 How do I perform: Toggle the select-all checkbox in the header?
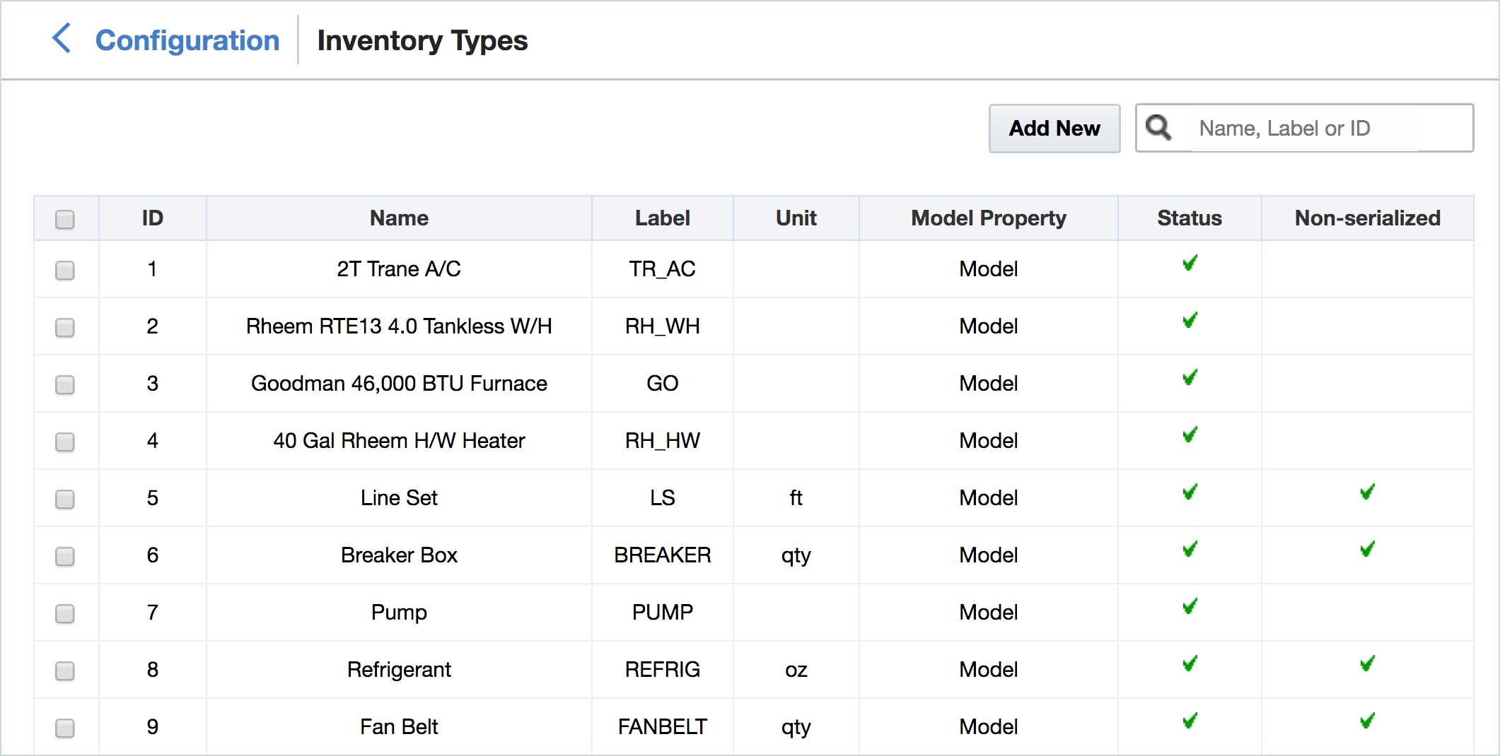point(65,219)
